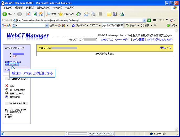The height and width of the screenshot is (137, 180).
Task: Go to the メイン画面 link
Action: [139, 39]
